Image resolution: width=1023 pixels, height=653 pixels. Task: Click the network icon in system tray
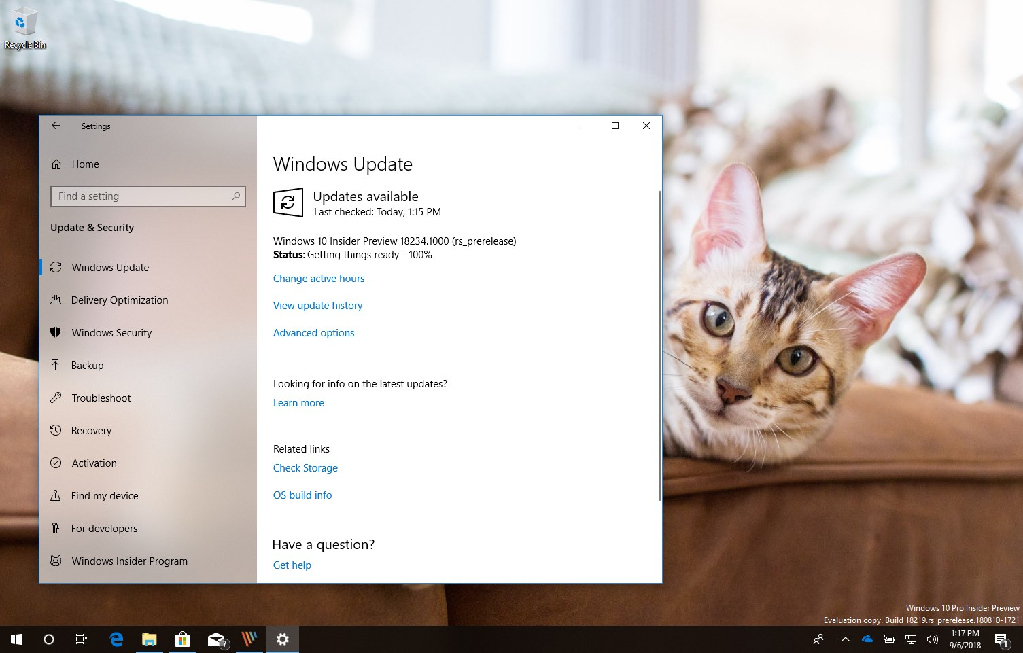pos(911,639)
